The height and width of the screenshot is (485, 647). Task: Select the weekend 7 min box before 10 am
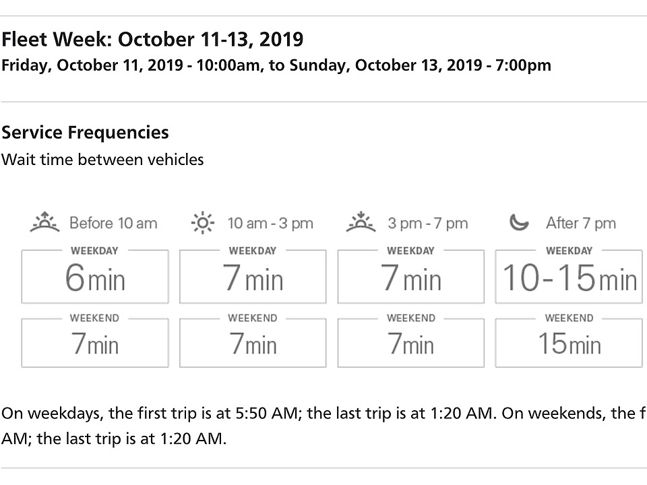[95, 342]
